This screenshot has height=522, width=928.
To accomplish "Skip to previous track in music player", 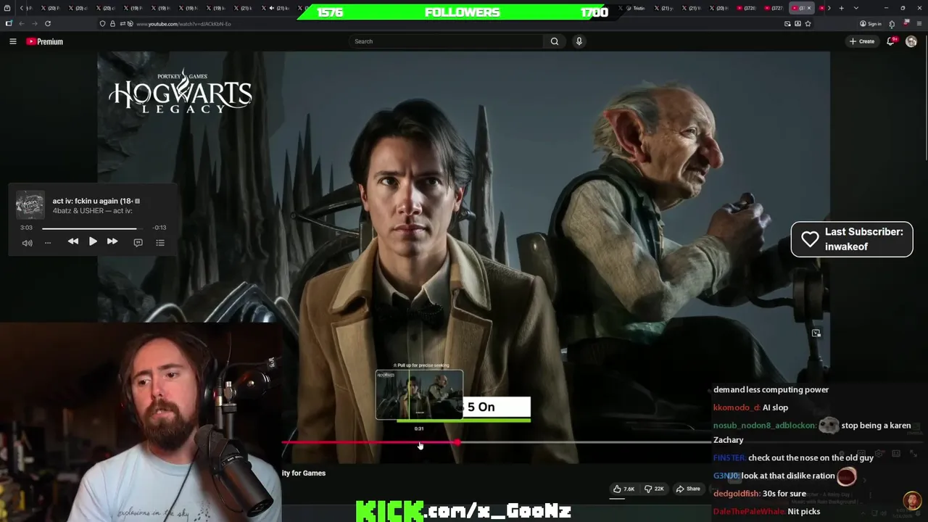I will 73,241.
